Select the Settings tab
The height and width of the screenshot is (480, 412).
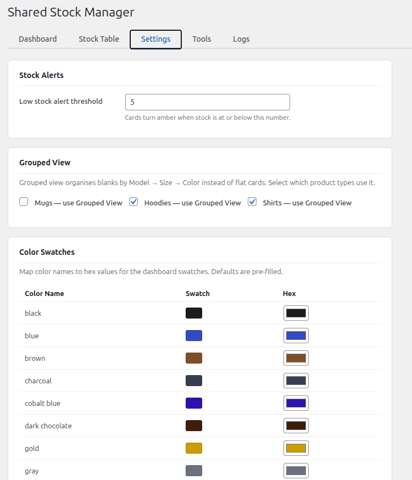[155, 39]
